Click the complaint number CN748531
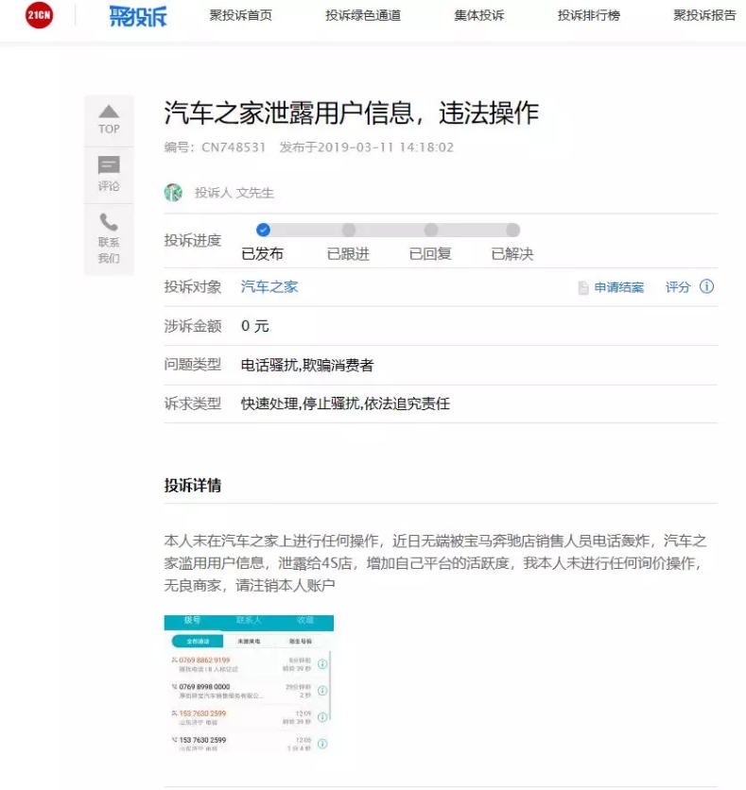The width and height of the screenshot is (746, 790). [x=234, y=147]
